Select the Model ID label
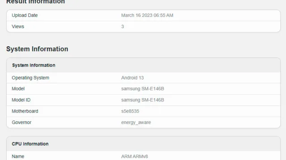Viewport: 286px width, 160px height. (x=21, y=100)
